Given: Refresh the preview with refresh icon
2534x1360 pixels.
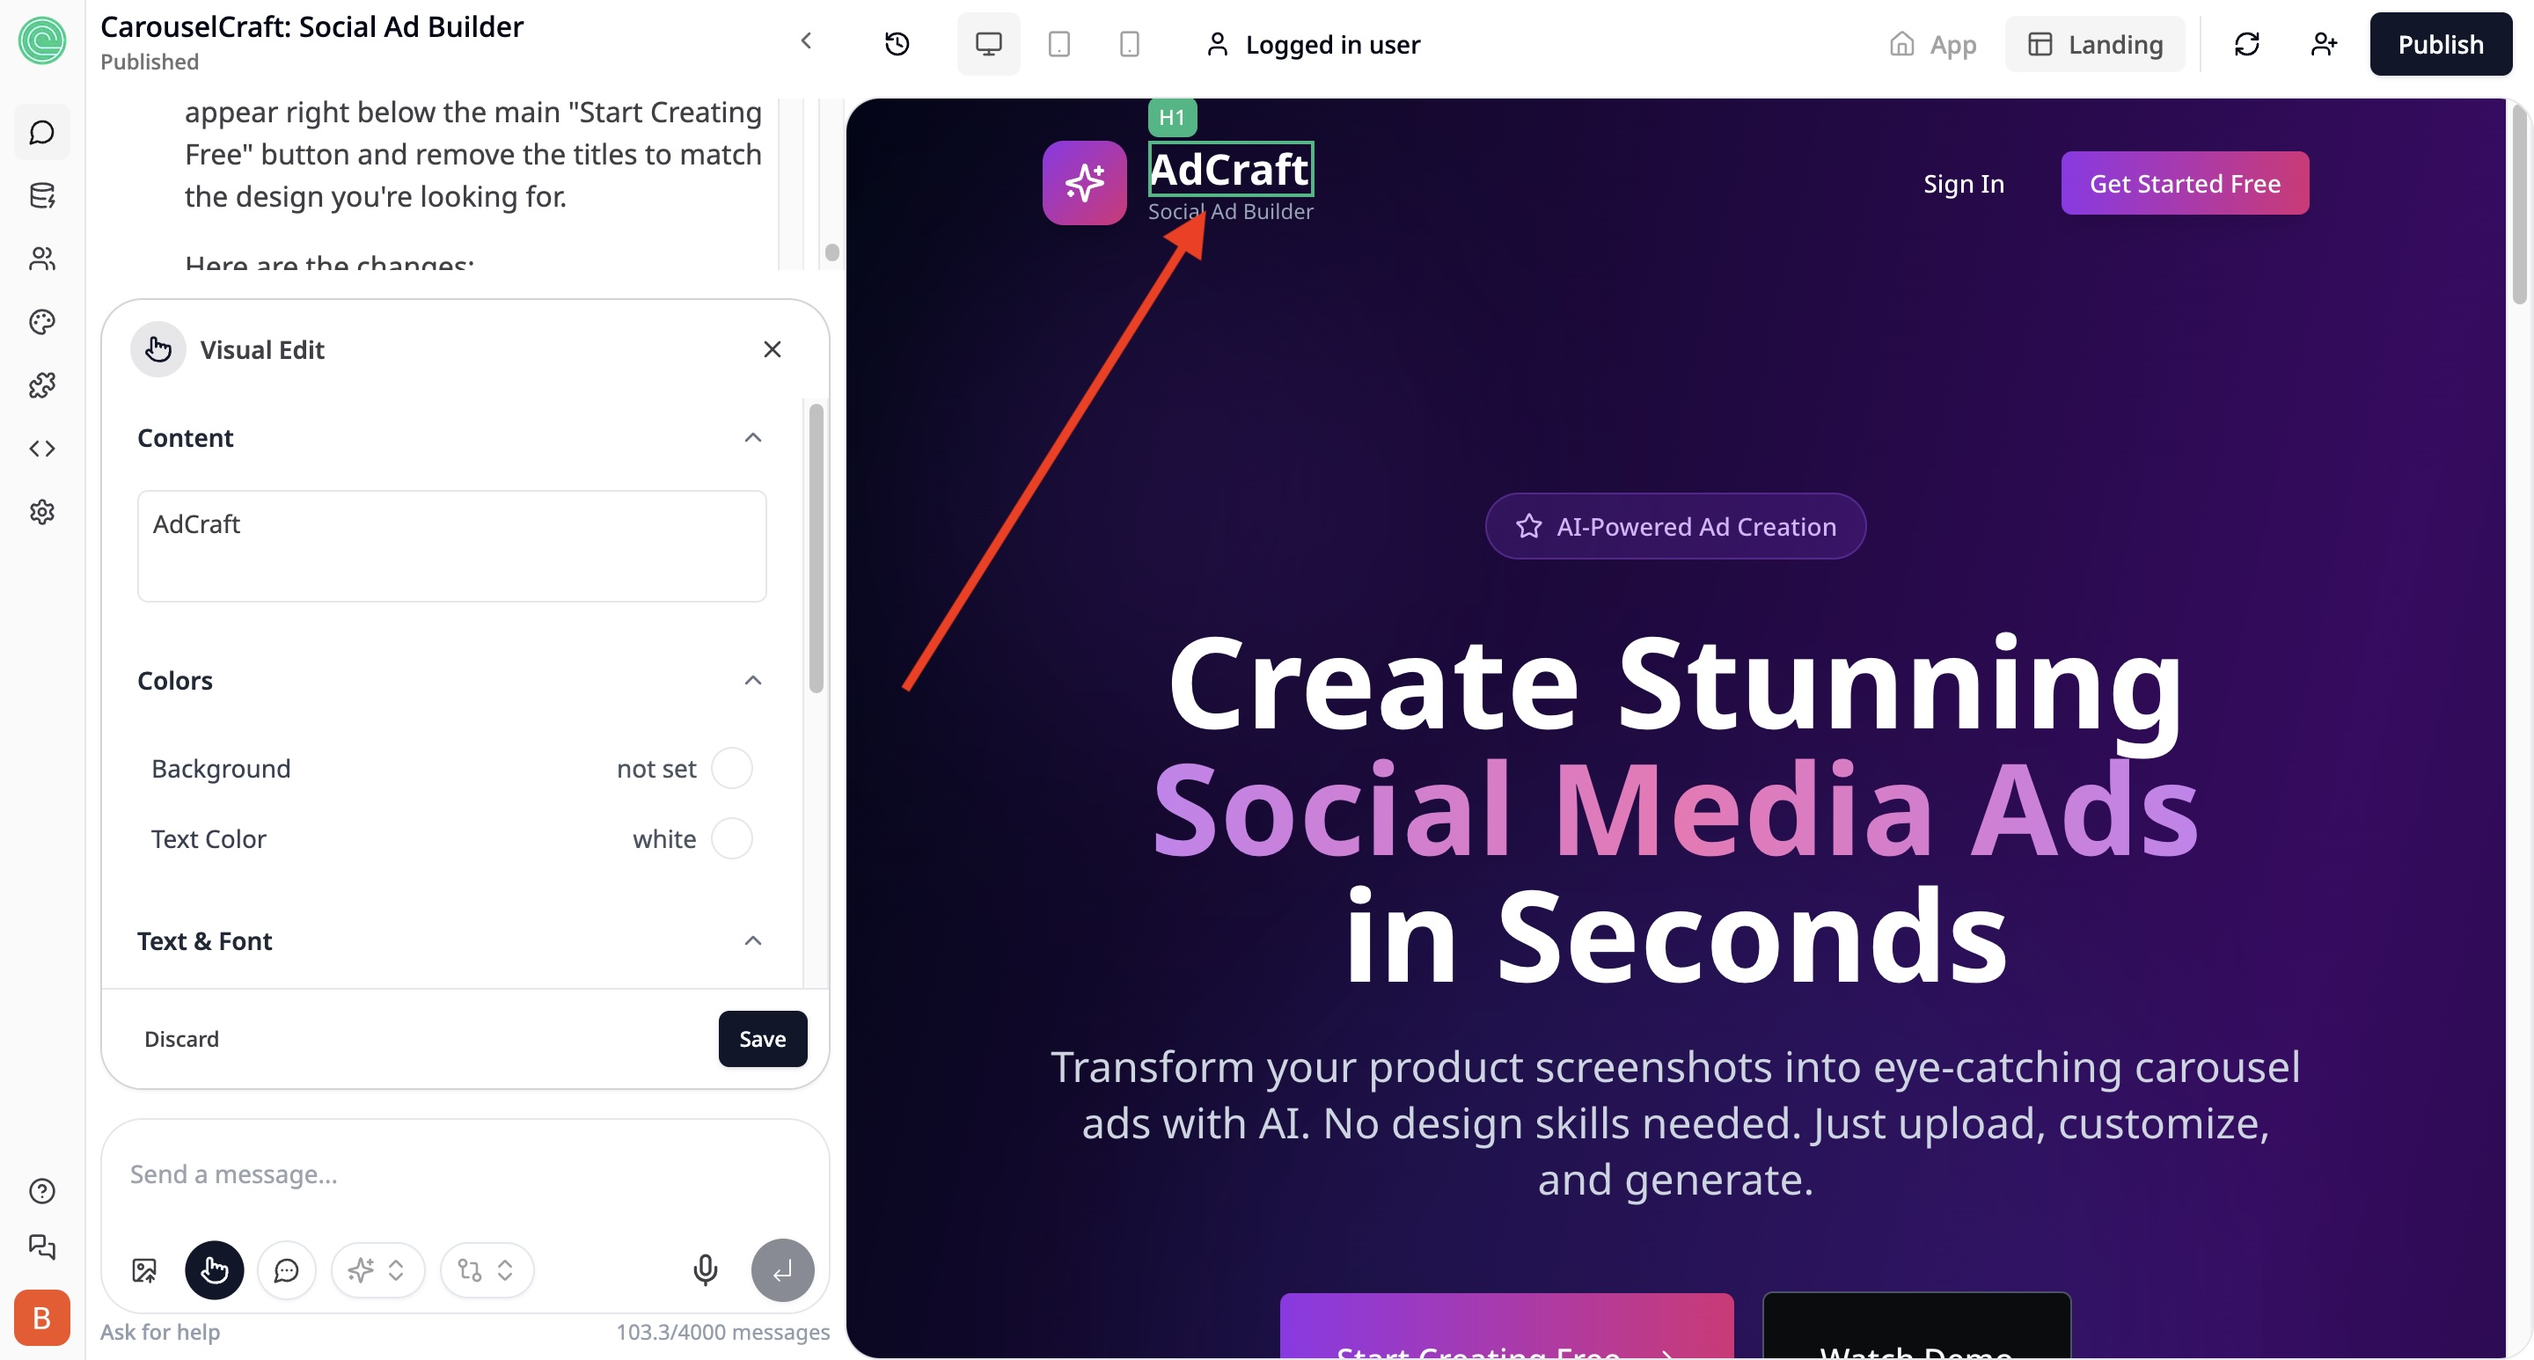Looking at the screenshot, I should pos(2247,44).
